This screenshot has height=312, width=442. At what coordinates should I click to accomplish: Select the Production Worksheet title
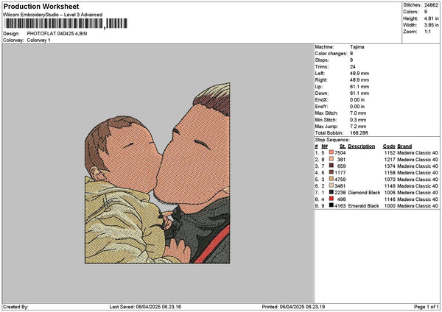click(41, 6)
